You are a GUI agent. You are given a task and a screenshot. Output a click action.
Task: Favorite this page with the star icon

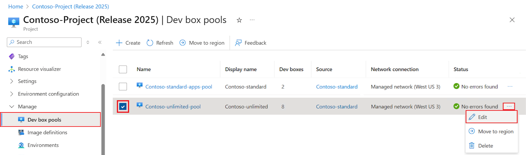pos(239,20)
